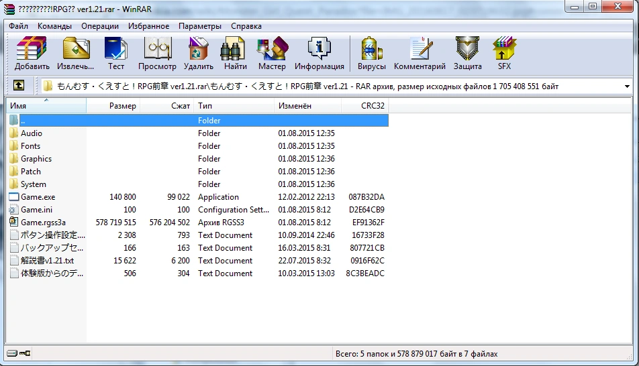639x366 pixels.
Task: Click the key password icon in status bar
Action: pos(25,353)
